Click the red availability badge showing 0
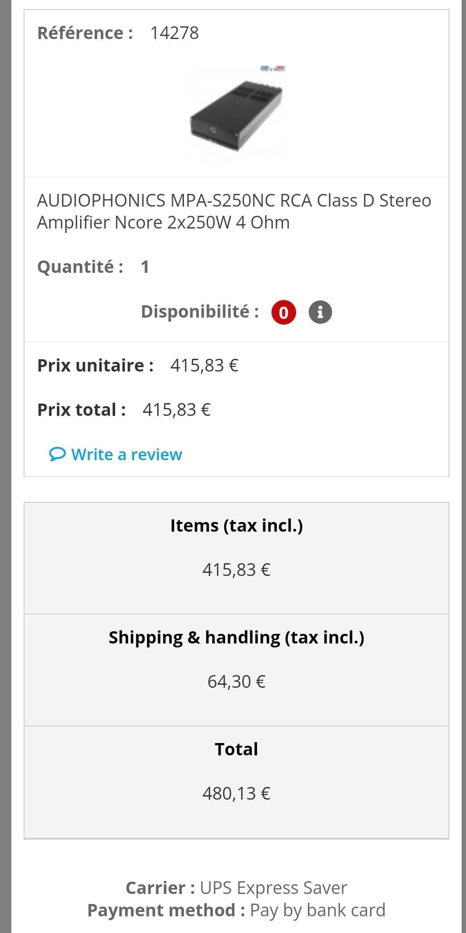466x933 pixels. tap(283, 312)
